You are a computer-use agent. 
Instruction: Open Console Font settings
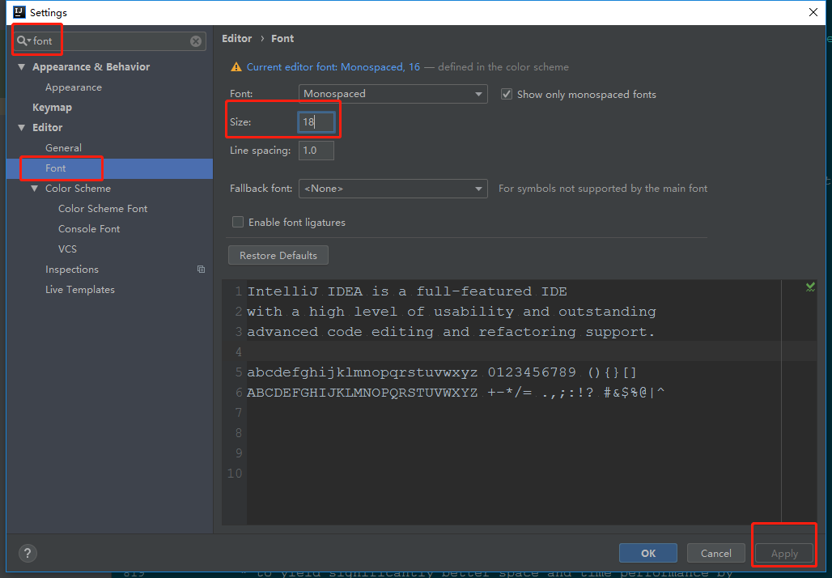[x=89, y=229]
